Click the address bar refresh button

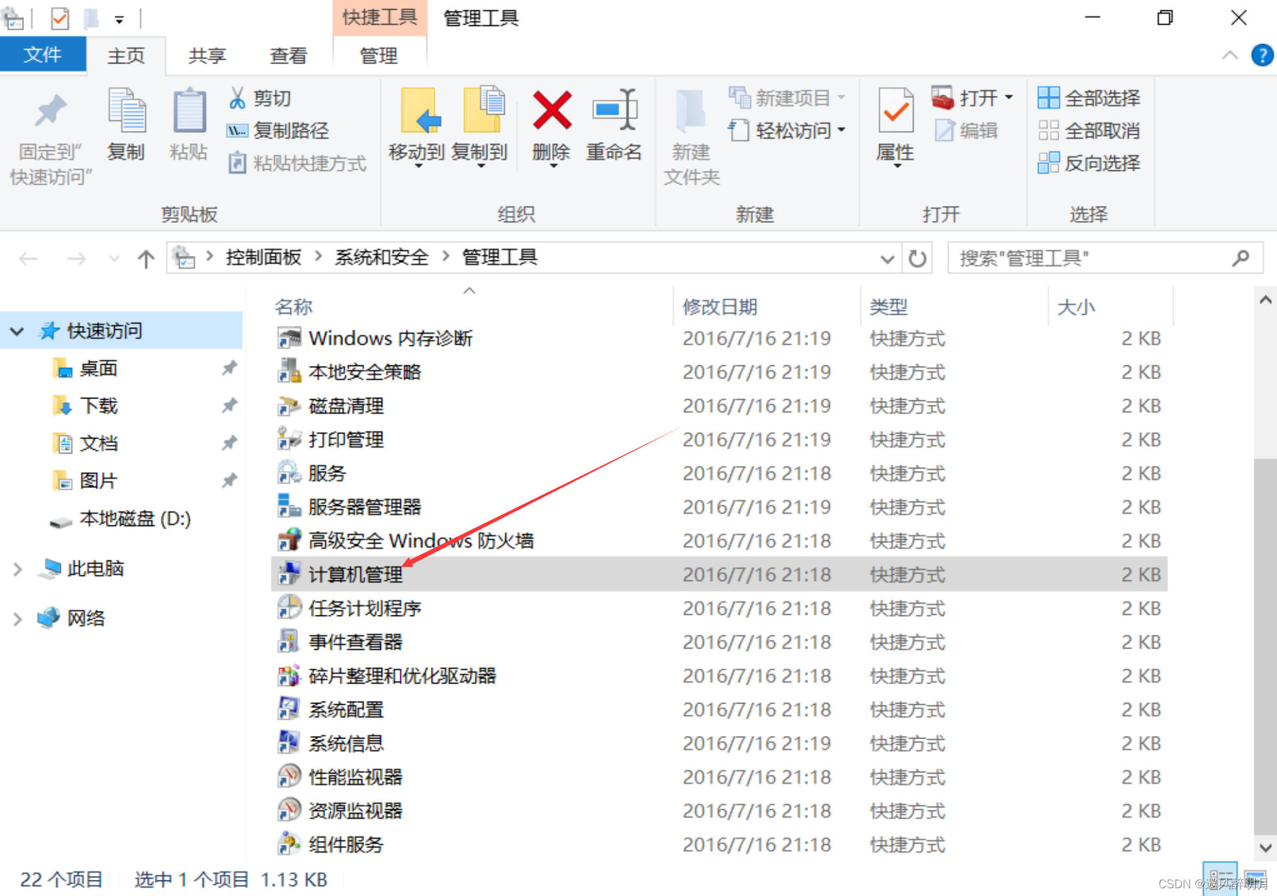(917, 257)
